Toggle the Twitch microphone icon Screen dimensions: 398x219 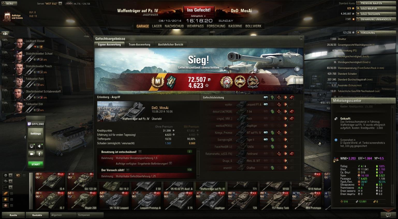[39, 154]
